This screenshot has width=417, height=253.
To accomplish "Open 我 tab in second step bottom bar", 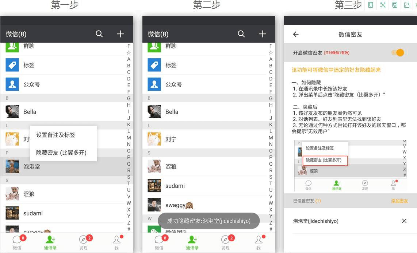I will (259, 242).
